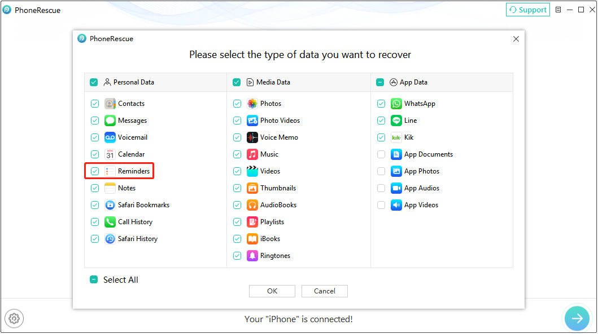
Task: Click the AudioBooks label
Action: (278, 205)
